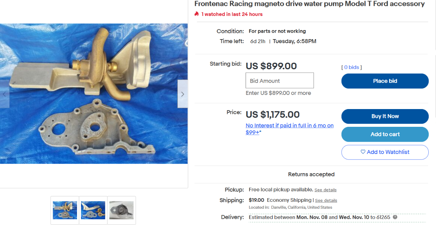
Task: Click the heart icon in Add to Watchlist
Action: point(363,152)
